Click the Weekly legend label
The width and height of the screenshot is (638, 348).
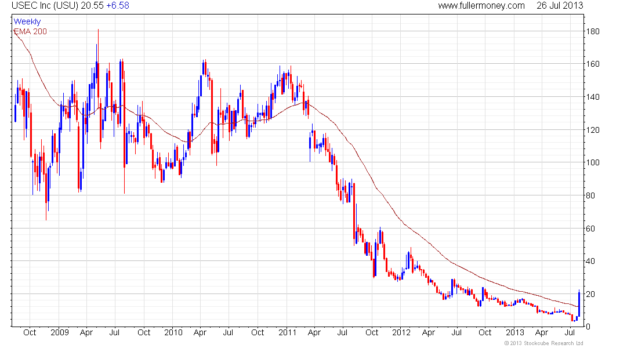tap(27, 21)
